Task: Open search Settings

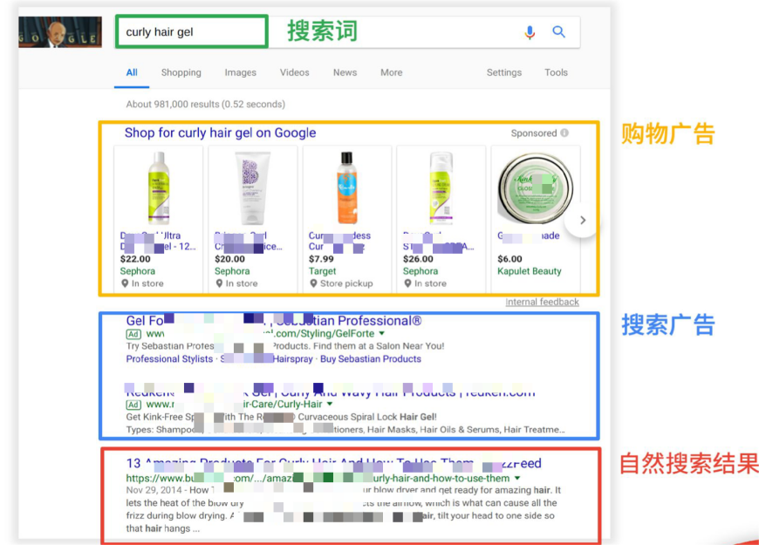Action: pos(503,72)
